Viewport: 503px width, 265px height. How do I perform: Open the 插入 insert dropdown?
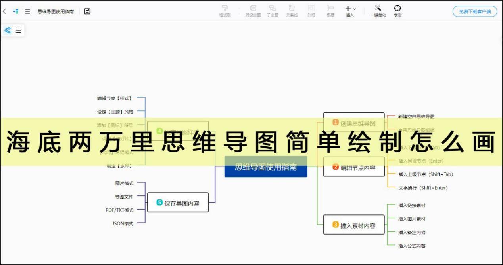[x=349, y=11]
